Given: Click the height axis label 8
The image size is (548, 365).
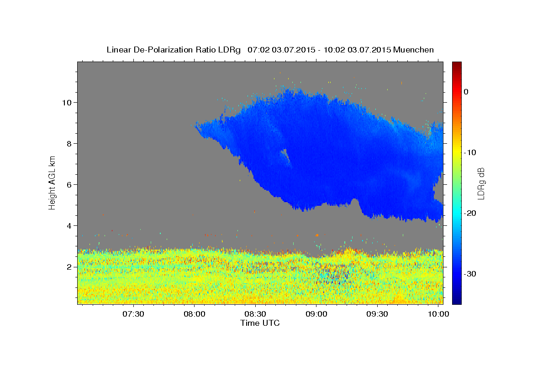Looking at the screenshot, I should click(68, 143).
